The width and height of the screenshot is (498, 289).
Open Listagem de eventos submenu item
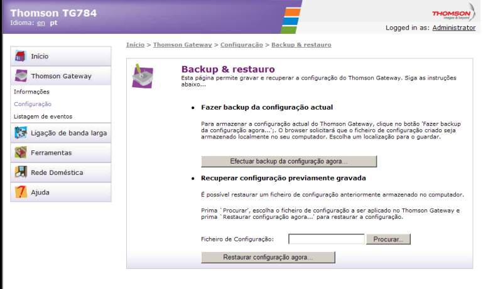[43, 117]
